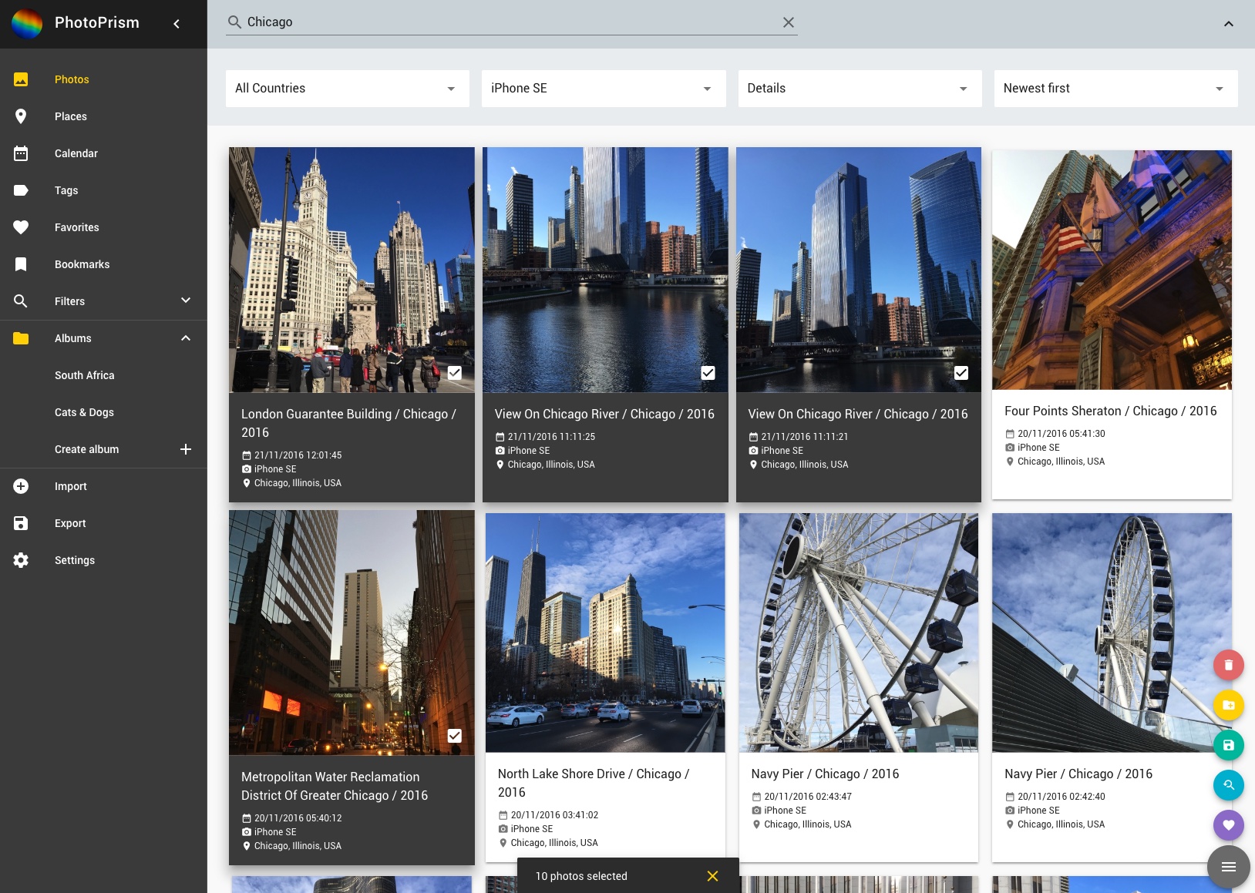
Task: Go to the Calendar section
Action: tap(76, 153)
